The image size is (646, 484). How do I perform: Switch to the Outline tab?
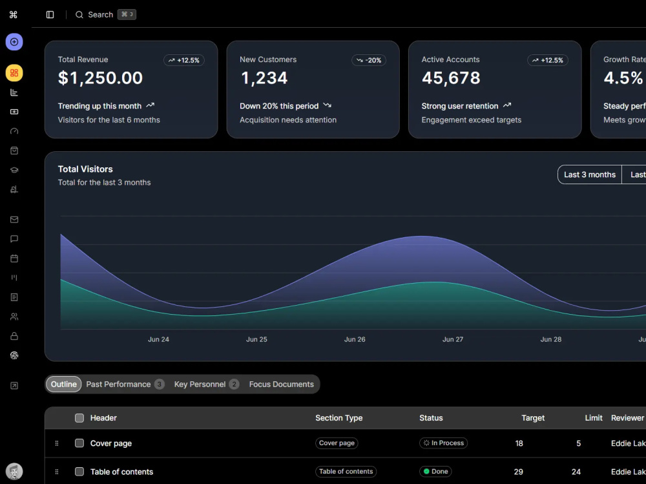click(64, 384)
